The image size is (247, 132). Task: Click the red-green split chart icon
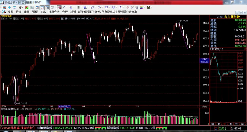point(27,7)
